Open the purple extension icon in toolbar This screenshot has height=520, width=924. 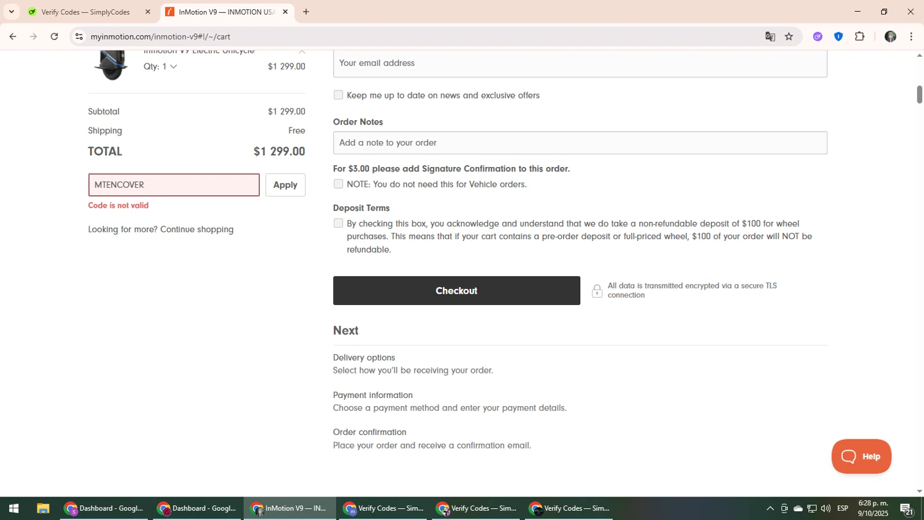pos(817,37)
